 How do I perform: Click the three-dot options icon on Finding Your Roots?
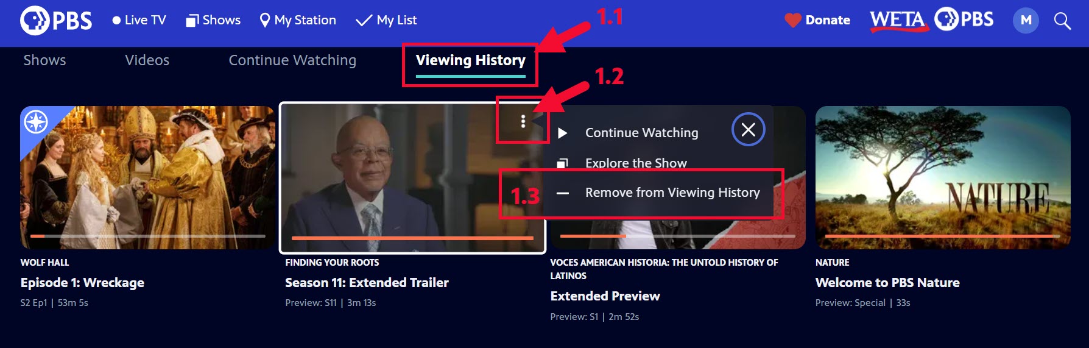coord(523,121)
